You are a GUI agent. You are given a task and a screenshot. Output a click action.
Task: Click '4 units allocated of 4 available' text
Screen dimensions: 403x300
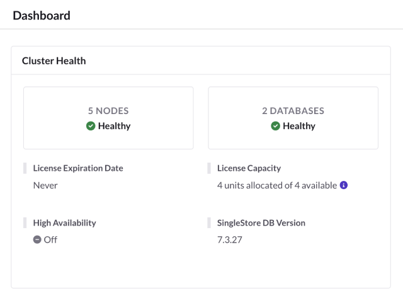[x=277, y=185]
